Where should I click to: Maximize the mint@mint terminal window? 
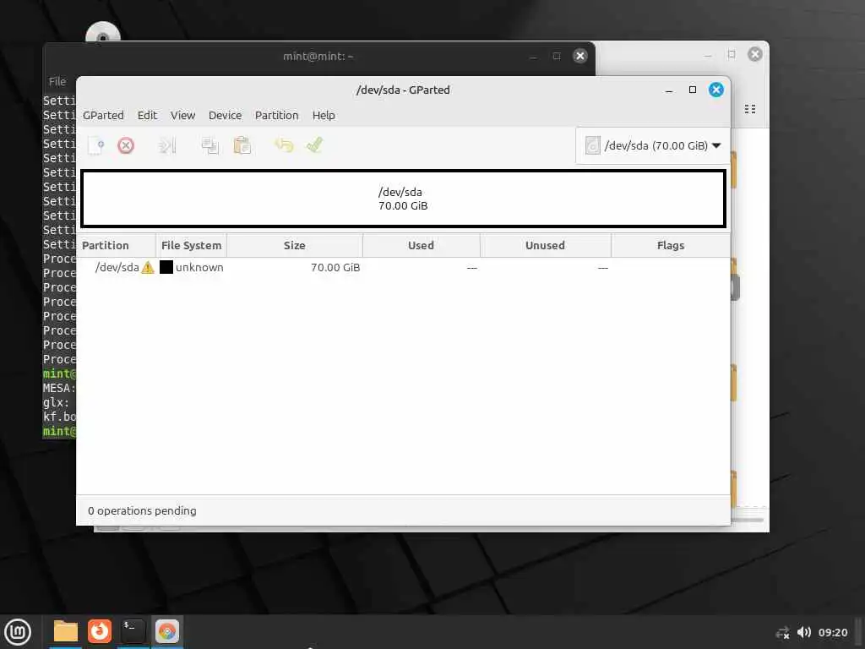[557, 56]
